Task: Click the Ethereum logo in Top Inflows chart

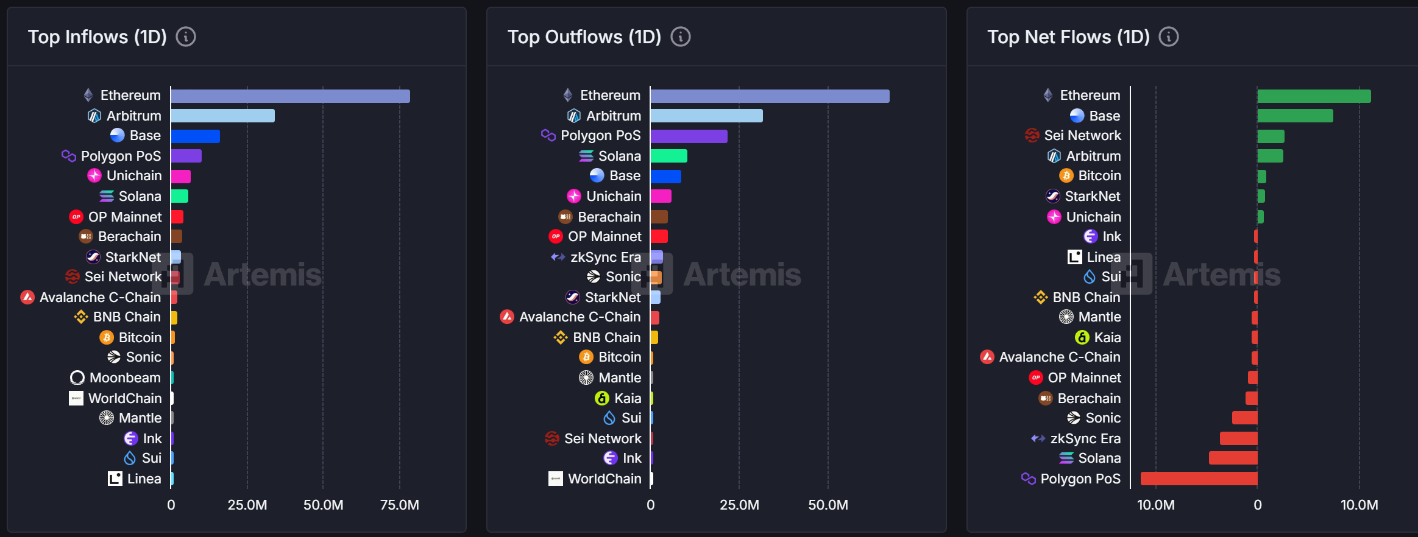Action: (88, 95)
